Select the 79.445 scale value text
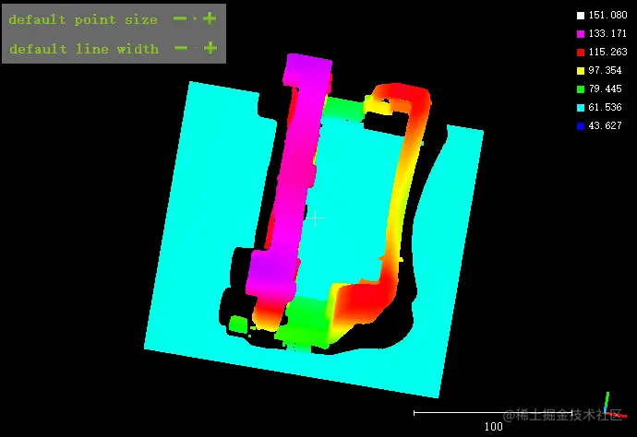637x437 pixels. coord(605,89)
